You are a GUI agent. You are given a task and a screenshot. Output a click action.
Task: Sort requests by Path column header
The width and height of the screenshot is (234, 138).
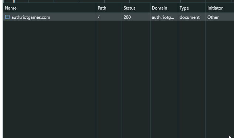(x=109, y=8)
